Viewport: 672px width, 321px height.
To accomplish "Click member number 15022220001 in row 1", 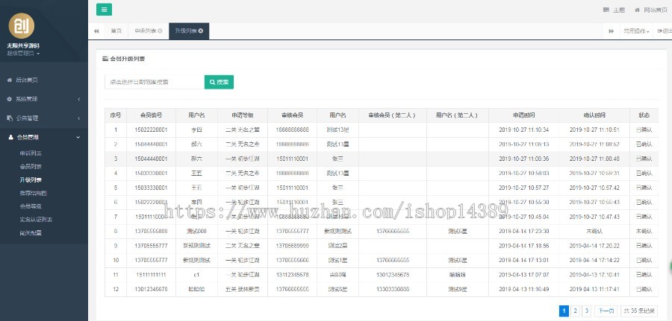I will (x=151, y=130).
